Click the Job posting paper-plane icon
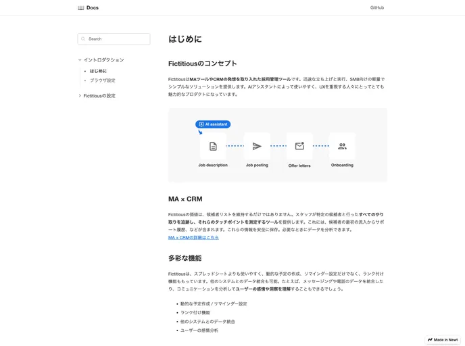Image resolution: width=465 pixels, height=346 pixels. [257, 146]
